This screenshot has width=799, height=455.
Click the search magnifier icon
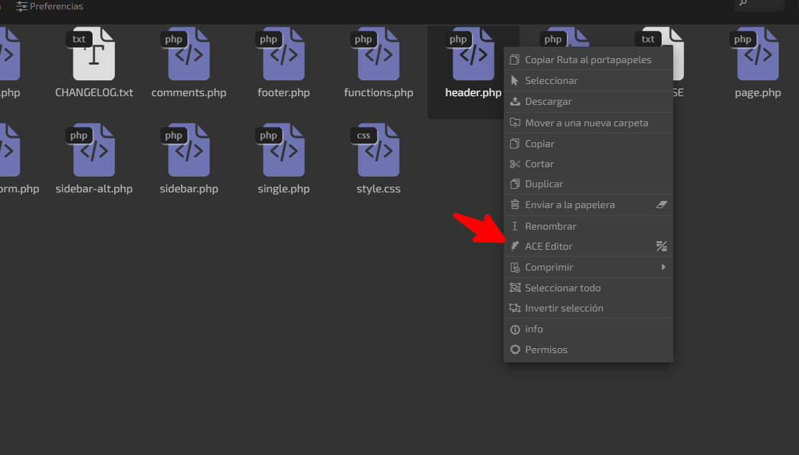(743, 3)
